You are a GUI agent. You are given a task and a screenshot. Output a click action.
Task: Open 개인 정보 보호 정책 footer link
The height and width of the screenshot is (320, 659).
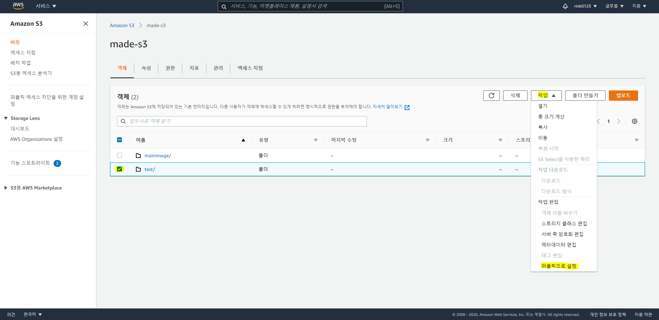click(608, 314)
